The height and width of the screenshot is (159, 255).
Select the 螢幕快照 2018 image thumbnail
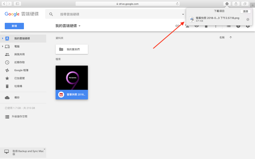coord(72,78)
